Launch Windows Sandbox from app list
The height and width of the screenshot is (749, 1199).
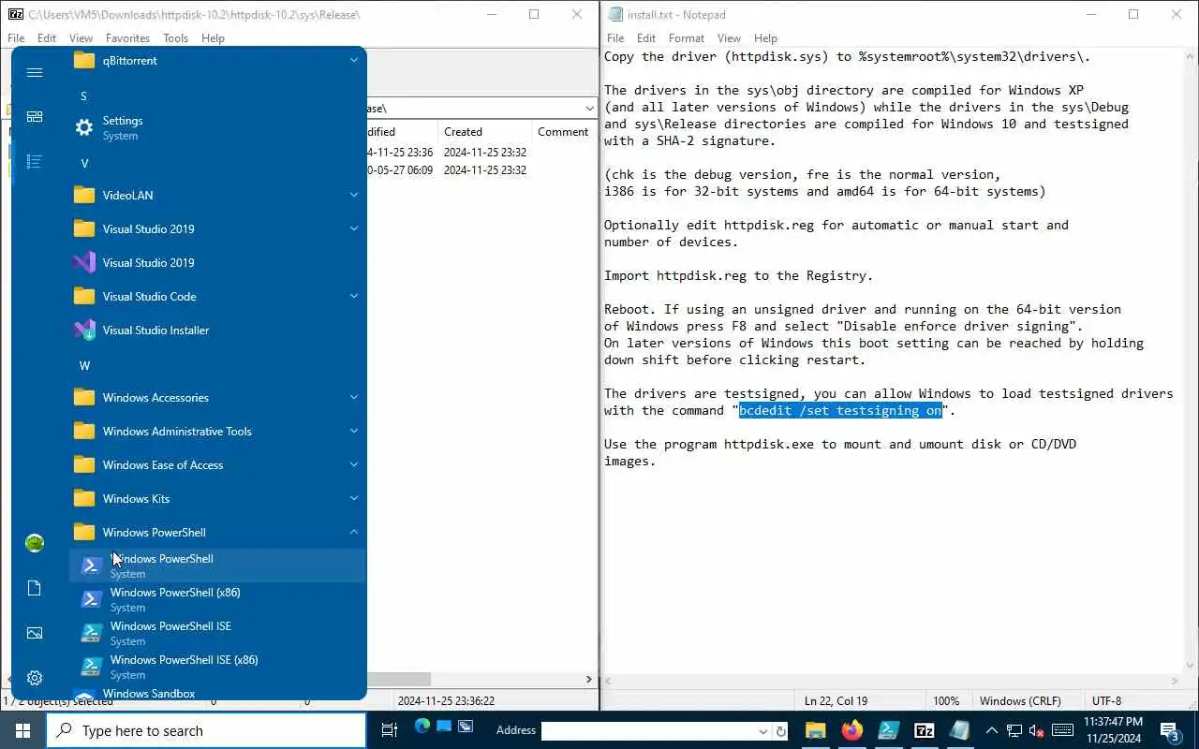tap(217, 694)
